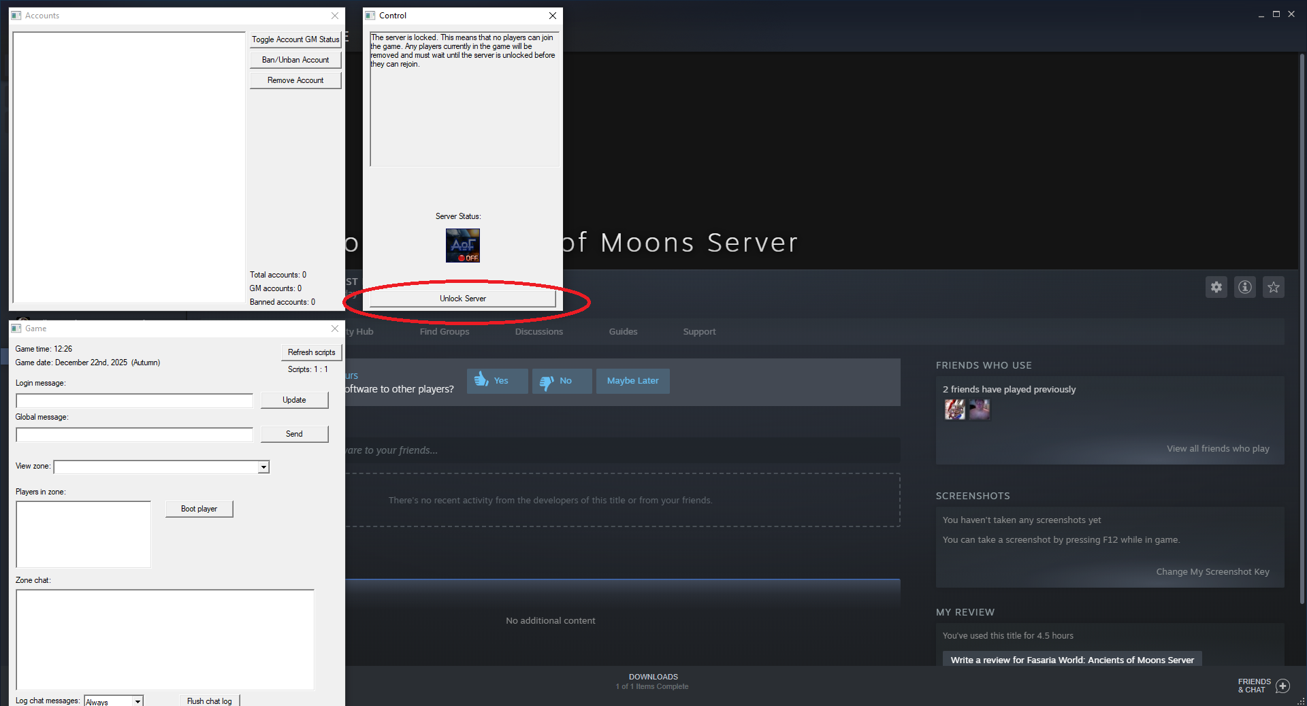The height and width of the screenshot is (706, 1307).
Task: Open Support tab in Steam
Action: 699,332
